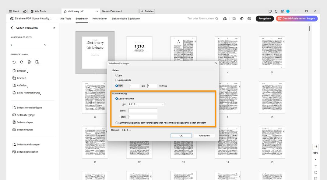
Task: Upload to cloud icon
Action: point(241,19)
